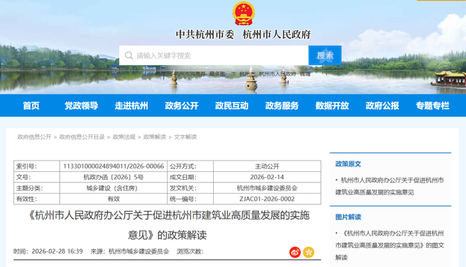Share article via Weibo icon
Screen dimensions: 466x267
click(x=295, y=252)
